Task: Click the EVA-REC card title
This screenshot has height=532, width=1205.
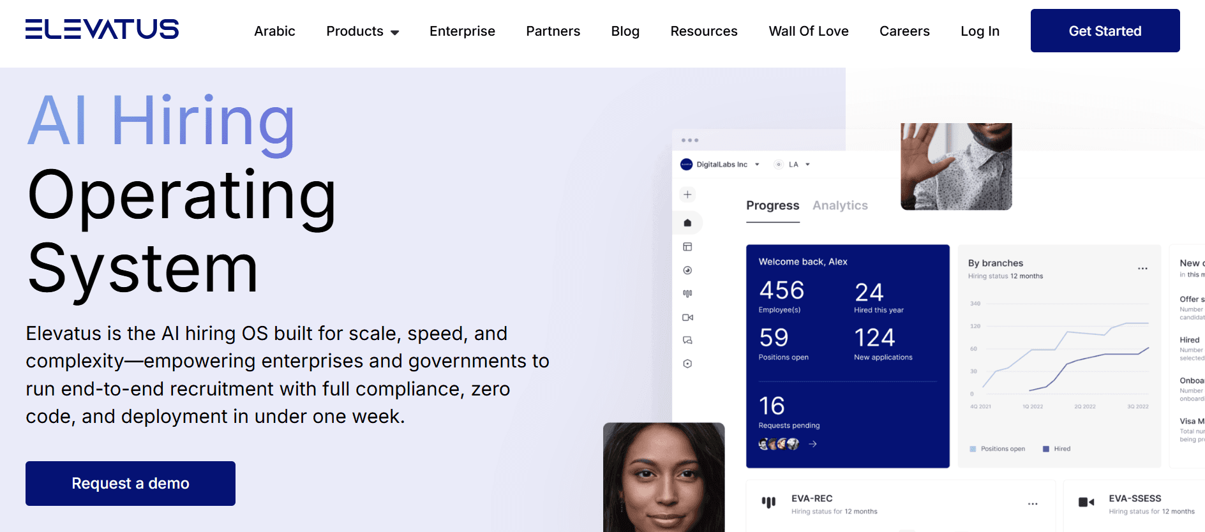Action: (812, 498)
